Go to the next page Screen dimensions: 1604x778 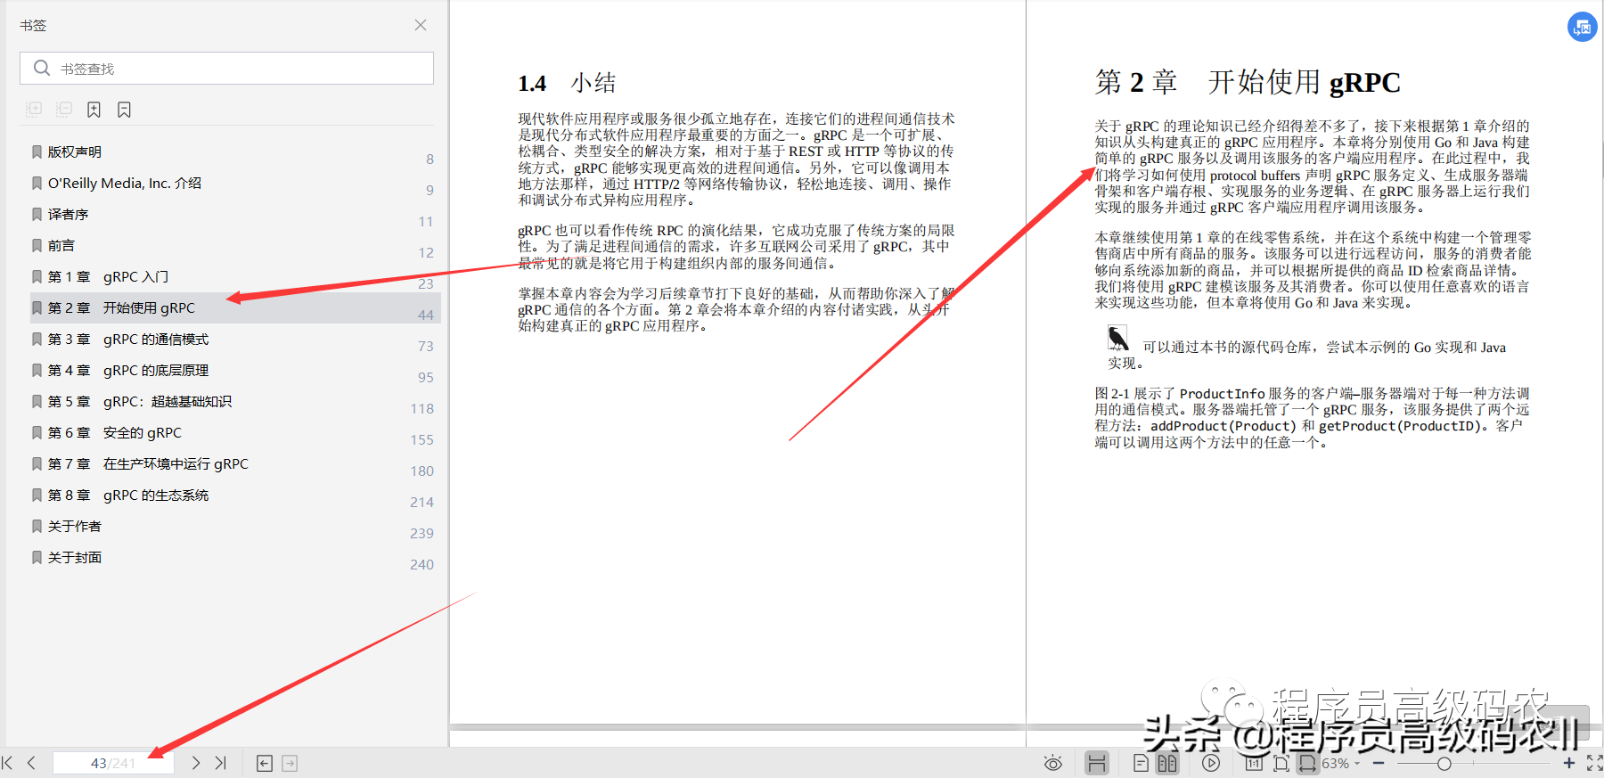196,763
